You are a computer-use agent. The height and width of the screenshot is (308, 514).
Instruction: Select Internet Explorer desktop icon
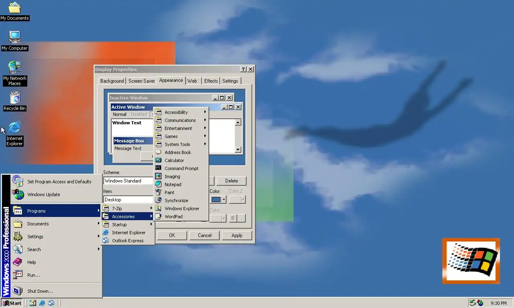[x=14, y=134]
